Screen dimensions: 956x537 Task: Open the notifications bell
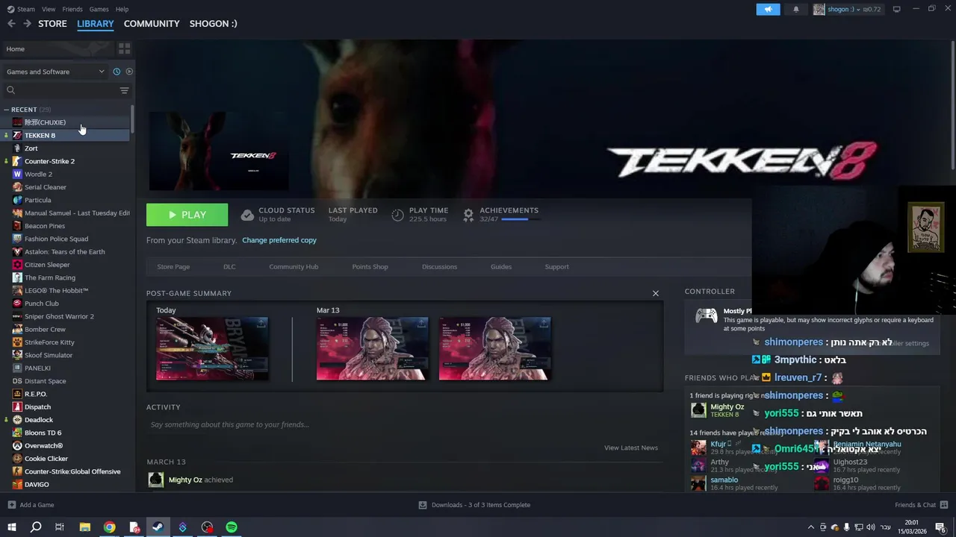[x=795, y=9]
